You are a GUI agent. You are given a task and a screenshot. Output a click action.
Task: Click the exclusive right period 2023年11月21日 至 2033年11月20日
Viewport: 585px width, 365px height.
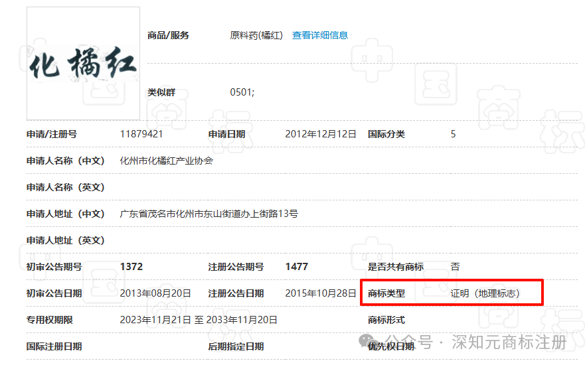click(199, 320)
